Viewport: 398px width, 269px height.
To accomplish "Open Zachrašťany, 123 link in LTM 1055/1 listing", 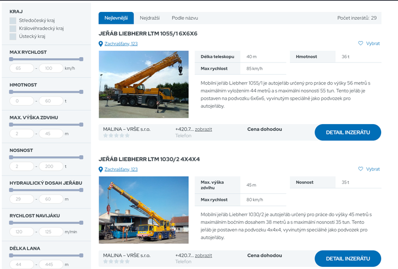I will pyautogui.click(x=121, y=44).
